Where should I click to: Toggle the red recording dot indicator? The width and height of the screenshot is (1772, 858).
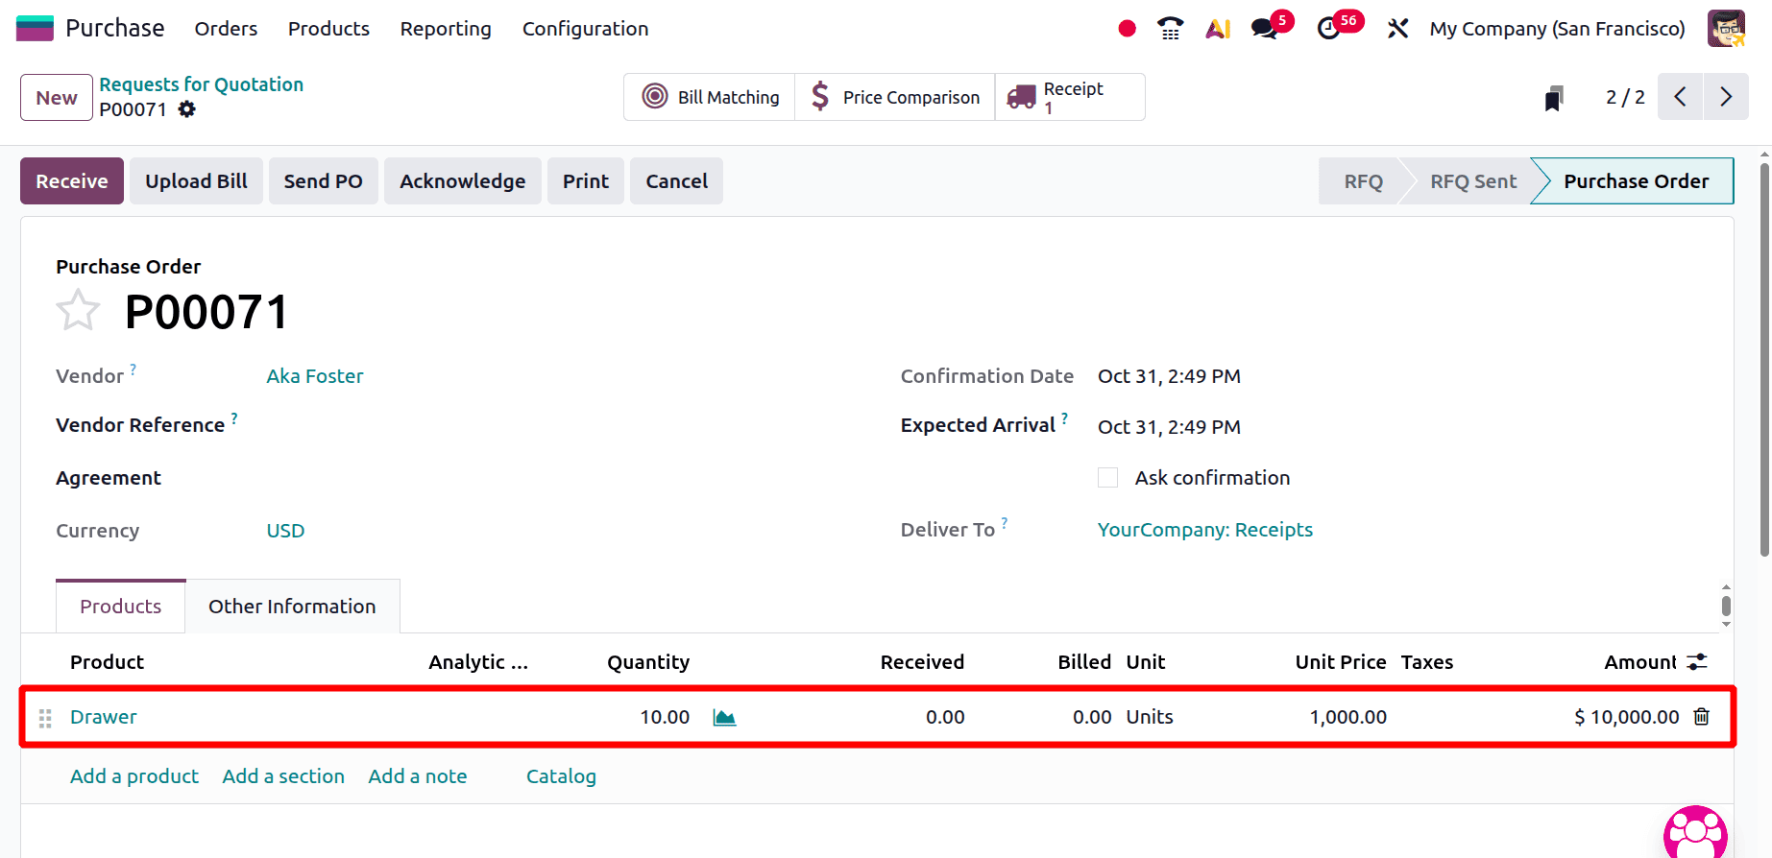(x=1126, y=29)
